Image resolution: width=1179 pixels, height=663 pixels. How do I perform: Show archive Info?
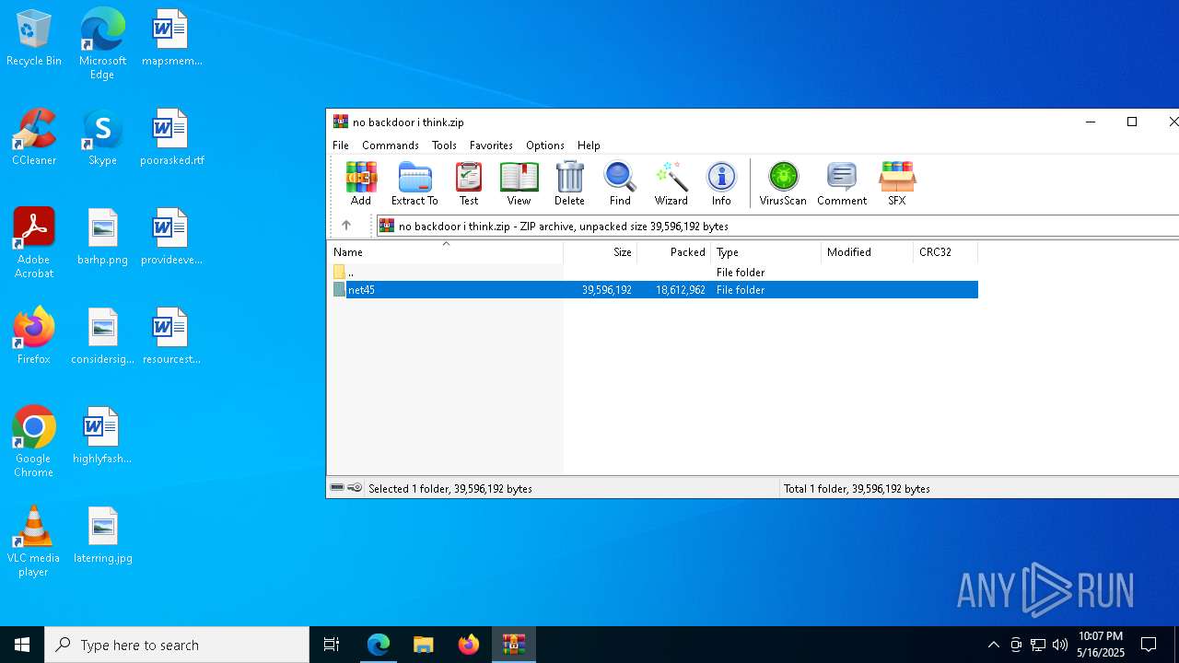pyautogui.click(x=721, y=183)
